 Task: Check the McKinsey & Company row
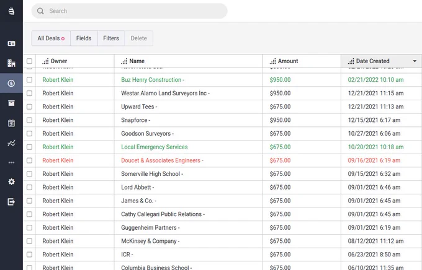coord(29,241)
